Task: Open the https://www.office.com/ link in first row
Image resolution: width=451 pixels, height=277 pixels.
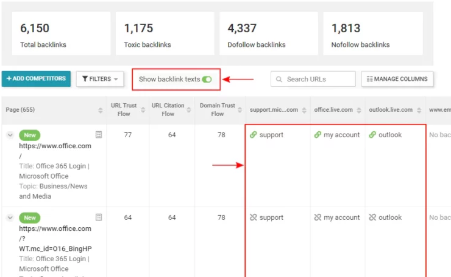Action: tap(55, 146)
